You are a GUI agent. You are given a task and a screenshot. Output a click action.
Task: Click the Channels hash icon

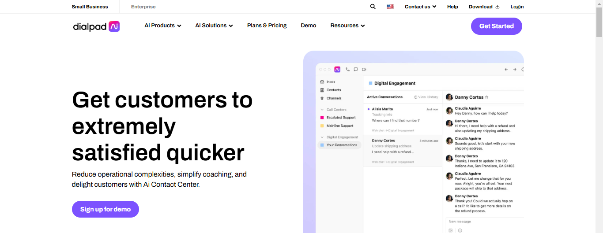[322, 98]
